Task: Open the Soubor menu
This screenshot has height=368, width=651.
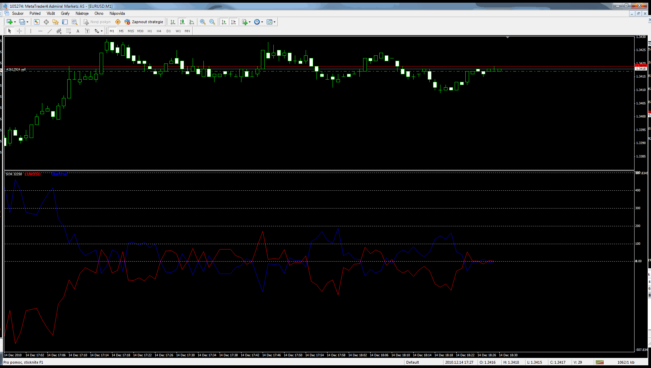Action: [18, 13]
